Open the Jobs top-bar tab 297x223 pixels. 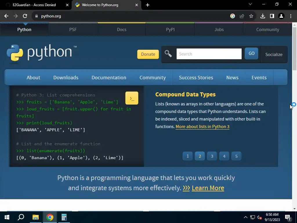tap(219, 29)
